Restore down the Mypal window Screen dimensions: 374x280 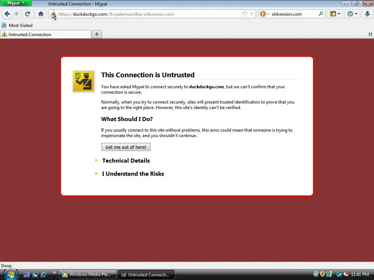click(357, 3)
